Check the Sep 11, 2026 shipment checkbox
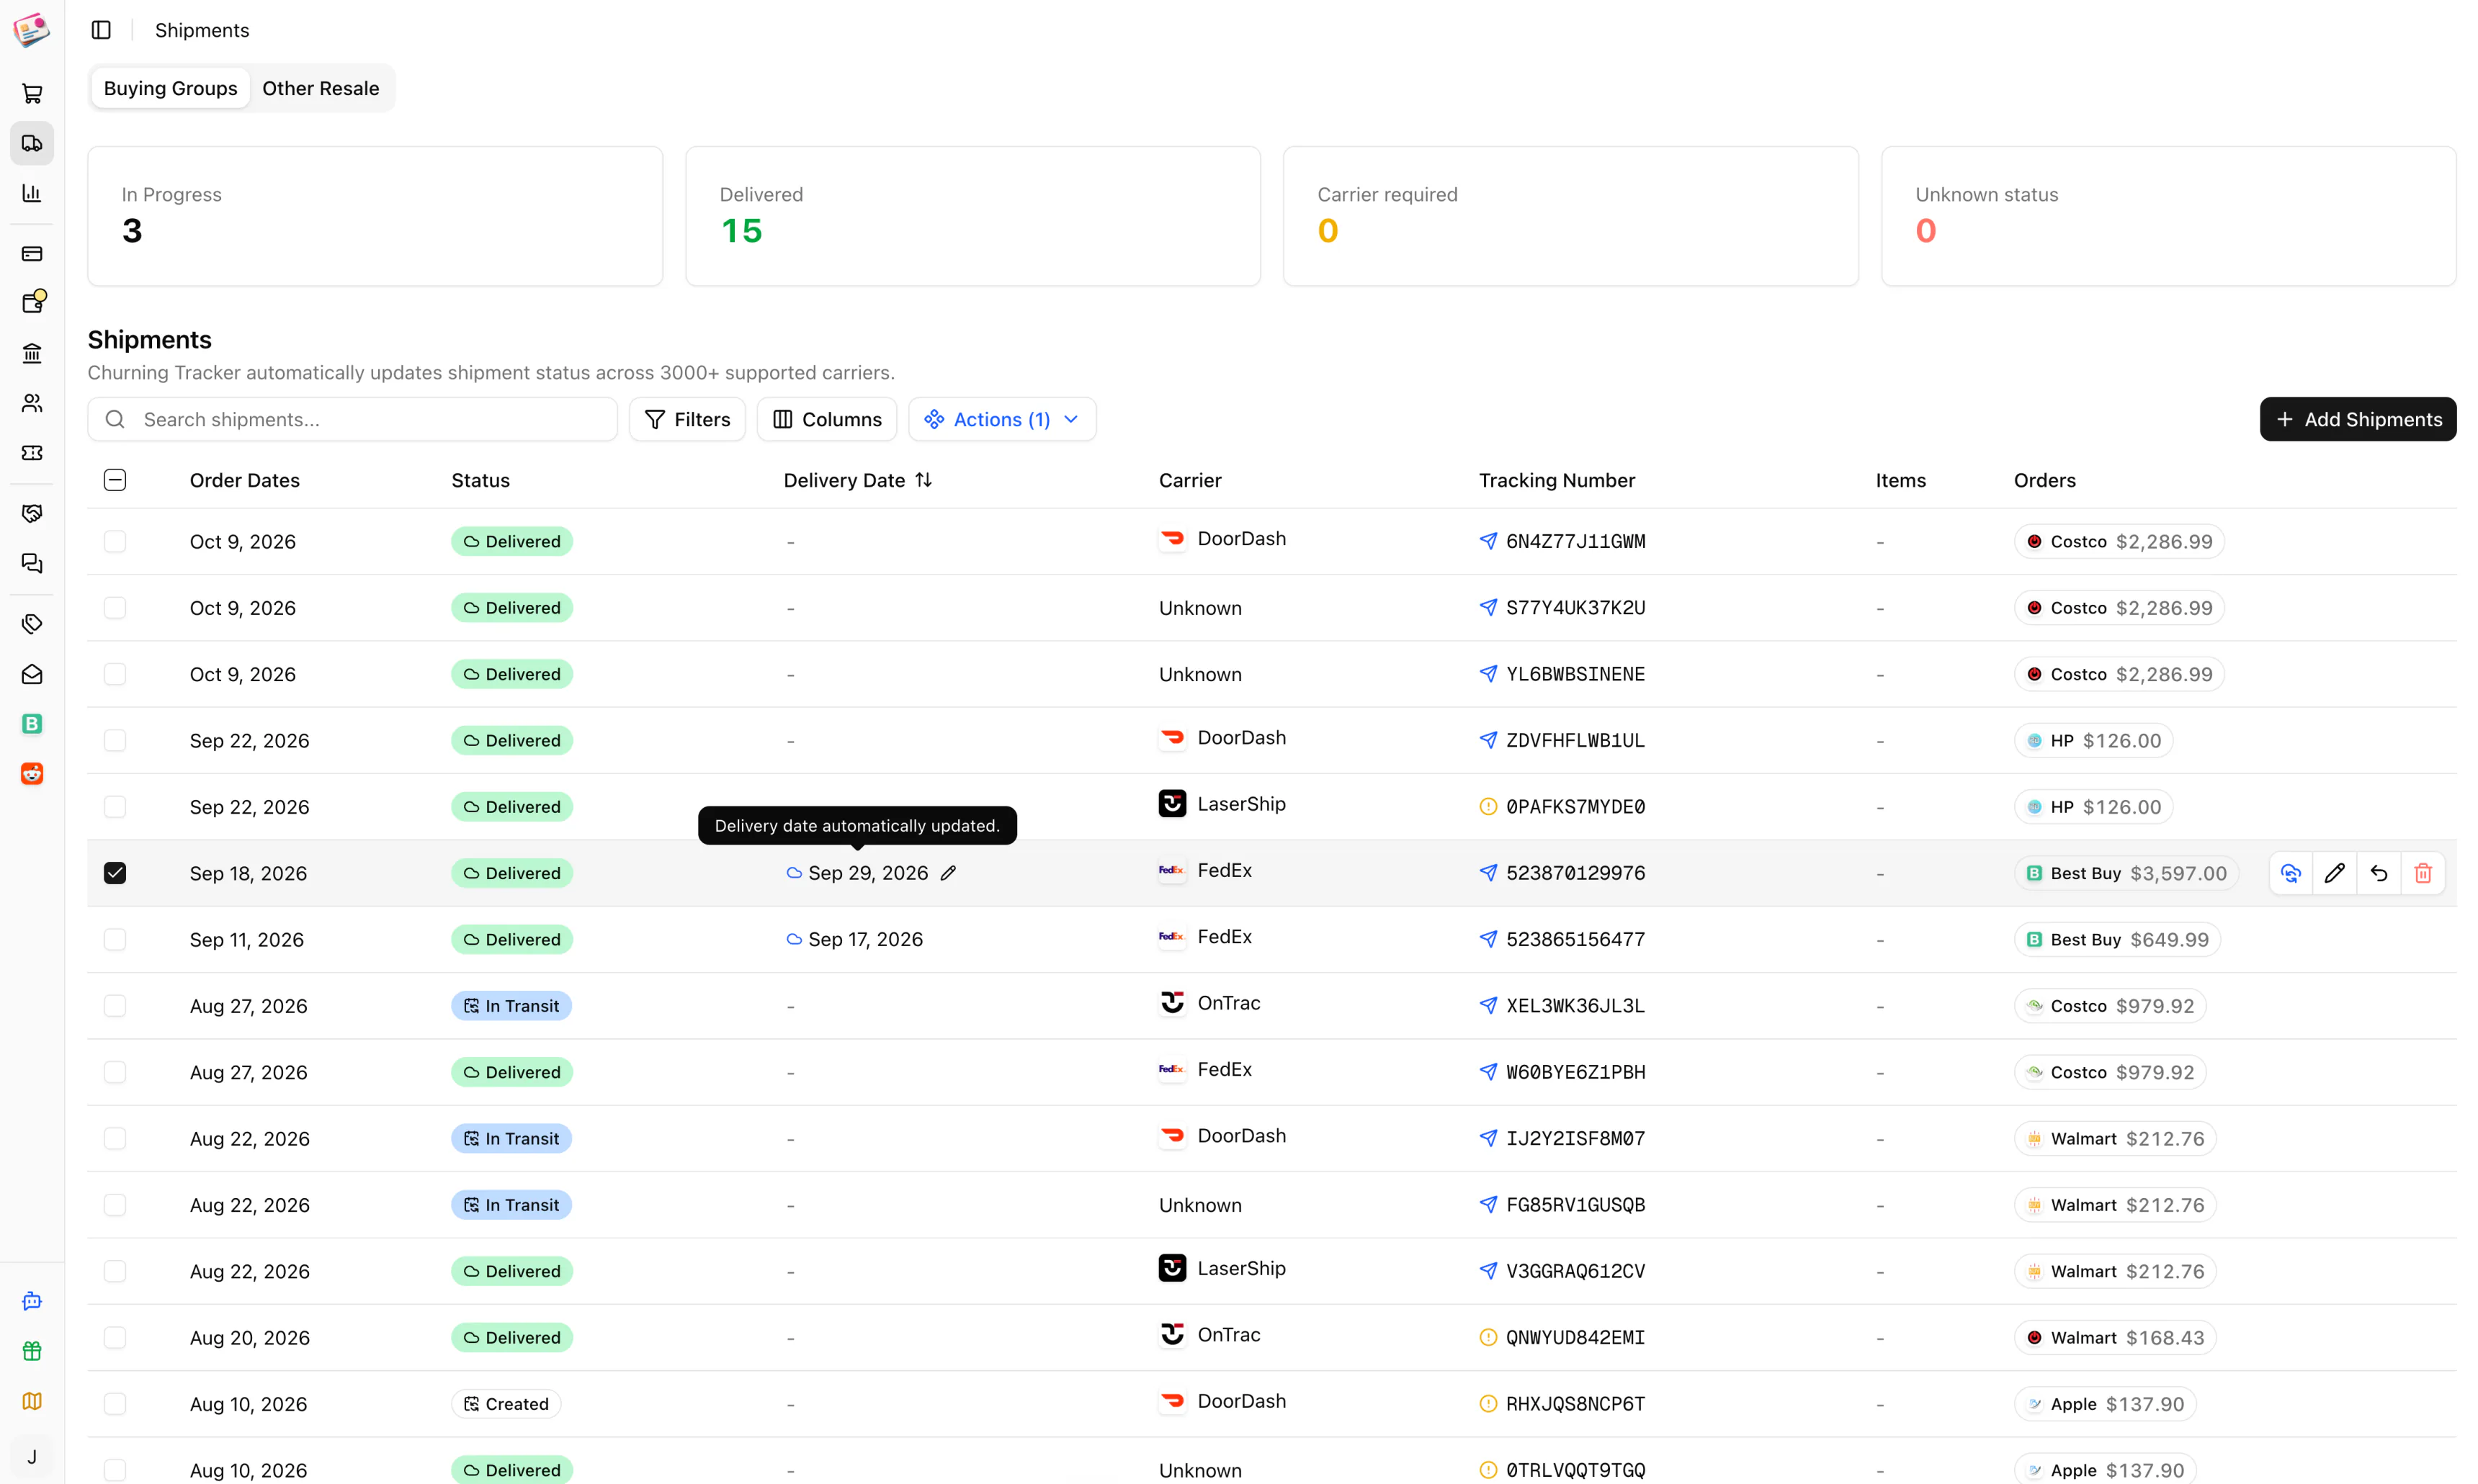 (x=115, y=939)
